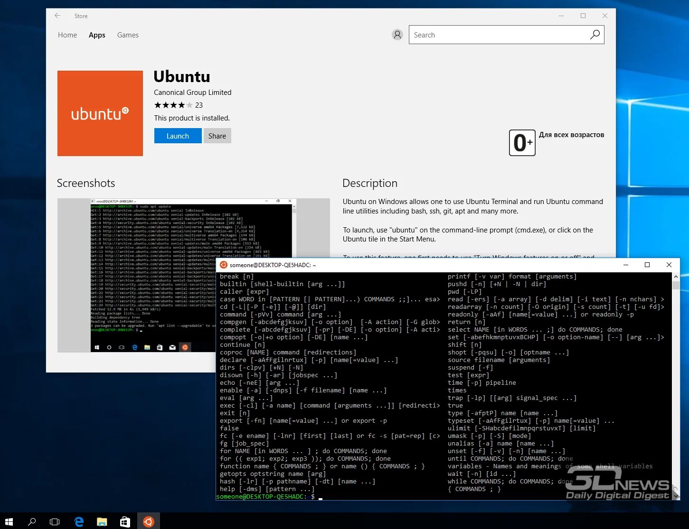Click the Description heading

click(x=370, y=183)
